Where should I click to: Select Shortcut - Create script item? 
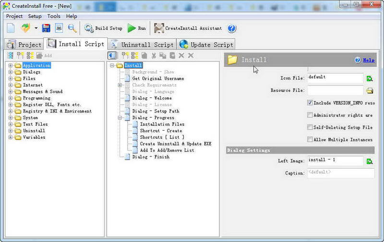pos(161,131)
